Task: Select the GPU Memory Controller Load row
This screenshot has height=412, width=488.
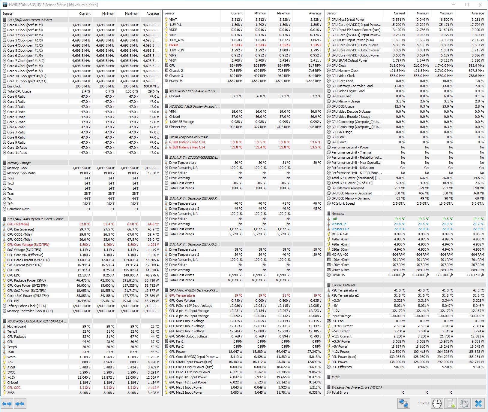Action: coord(406,86)
